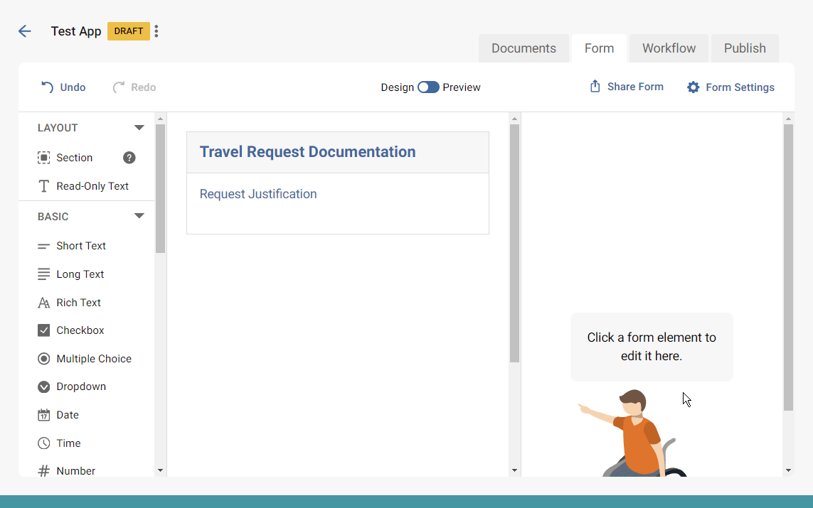813x508 pixels.
Task: Add a Long Text element
Action: pyautogui.click(x=79, y=274)
